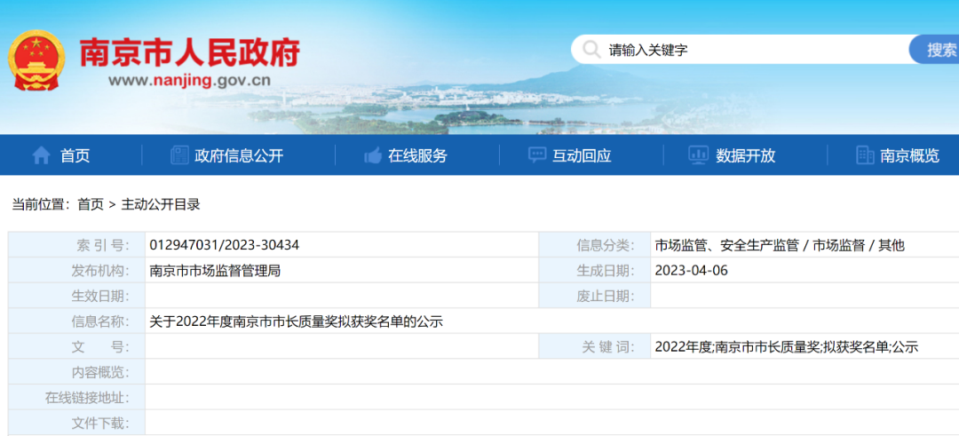Click the national emblem logo
Screen dimensions: 959x436
[36, 60]
